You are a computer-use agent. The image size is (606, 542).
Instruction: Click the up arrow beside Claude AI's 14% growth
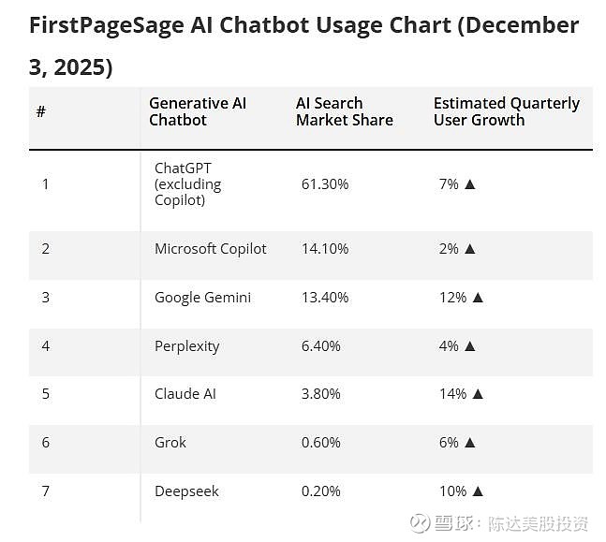[478, 394]
